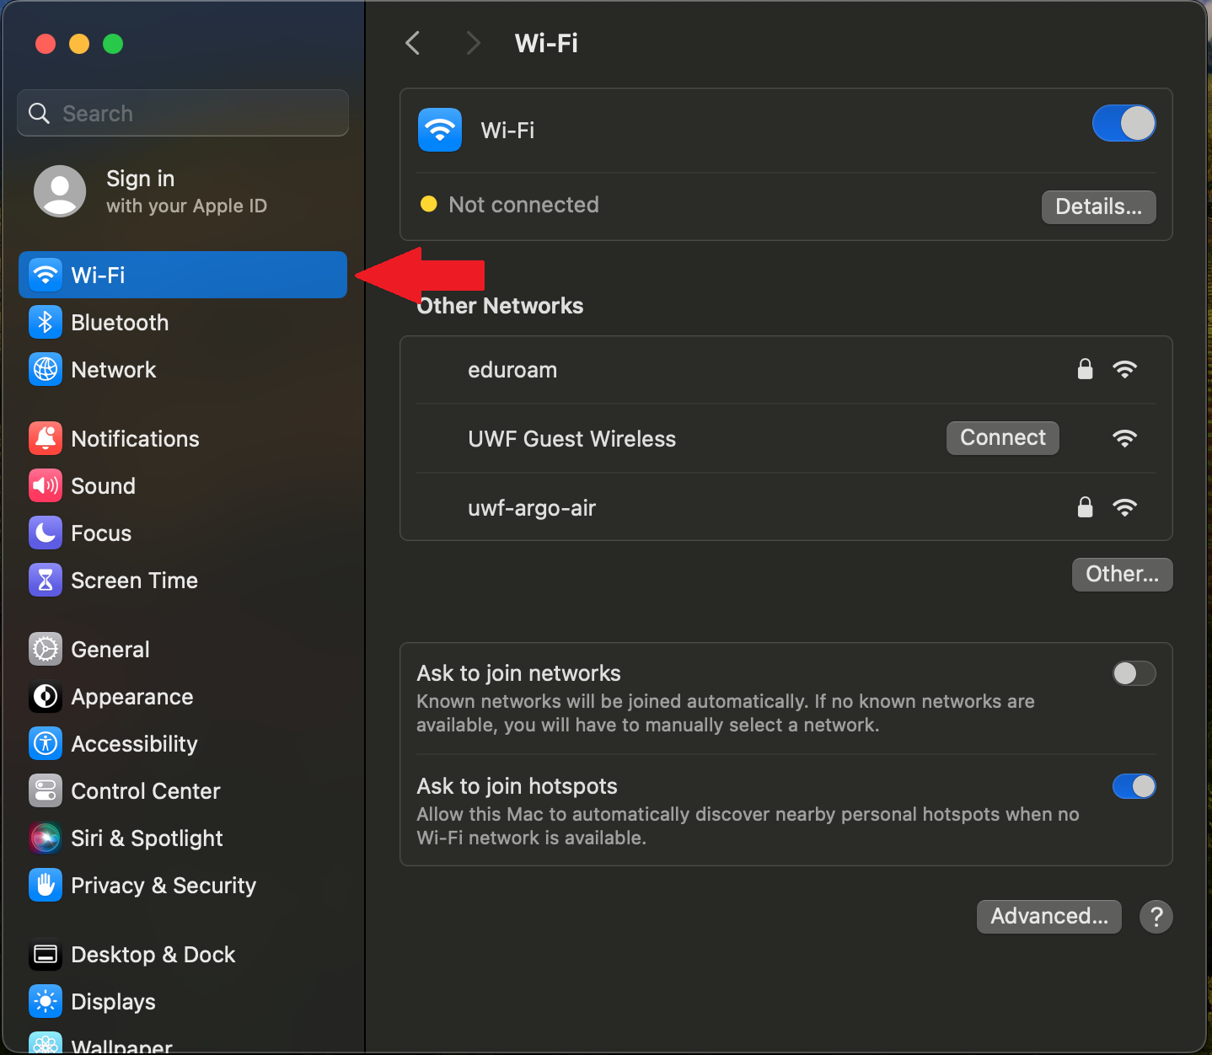The image size is (1212, 1055).
Task: Open Privacy & Security in the sidebar
Action: (x=183, y=885)
